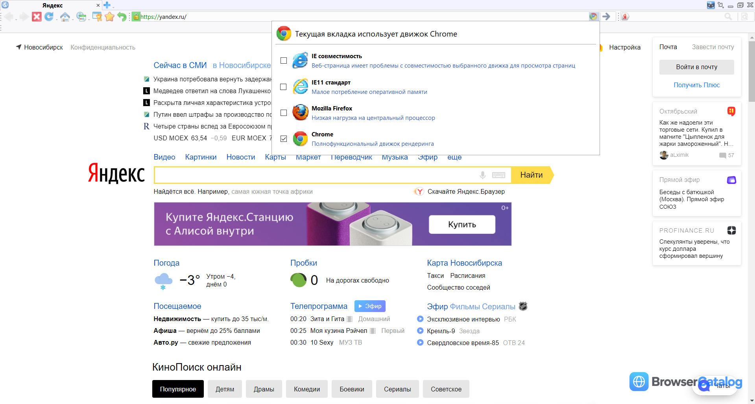Expand the reload button dropdown arrow
The image size is (755, 404).
57,19
